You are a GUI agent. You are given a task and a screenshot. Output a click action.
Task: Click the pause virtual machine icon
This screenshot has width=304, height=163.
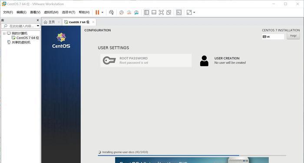click(x=97, y=13)
